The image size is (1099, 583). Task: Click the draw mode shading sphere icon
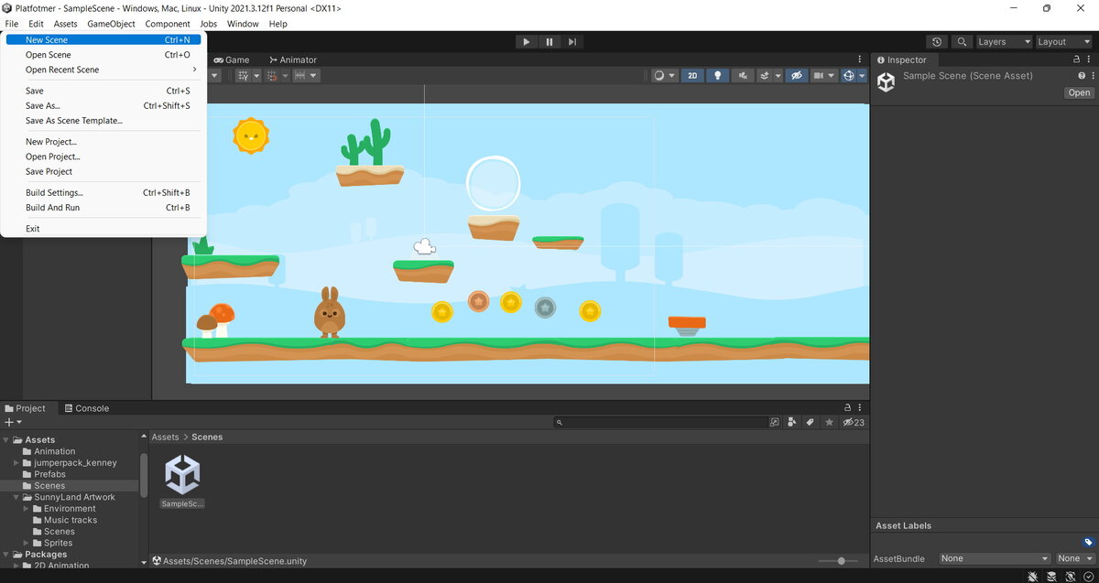tap(659, 76)
